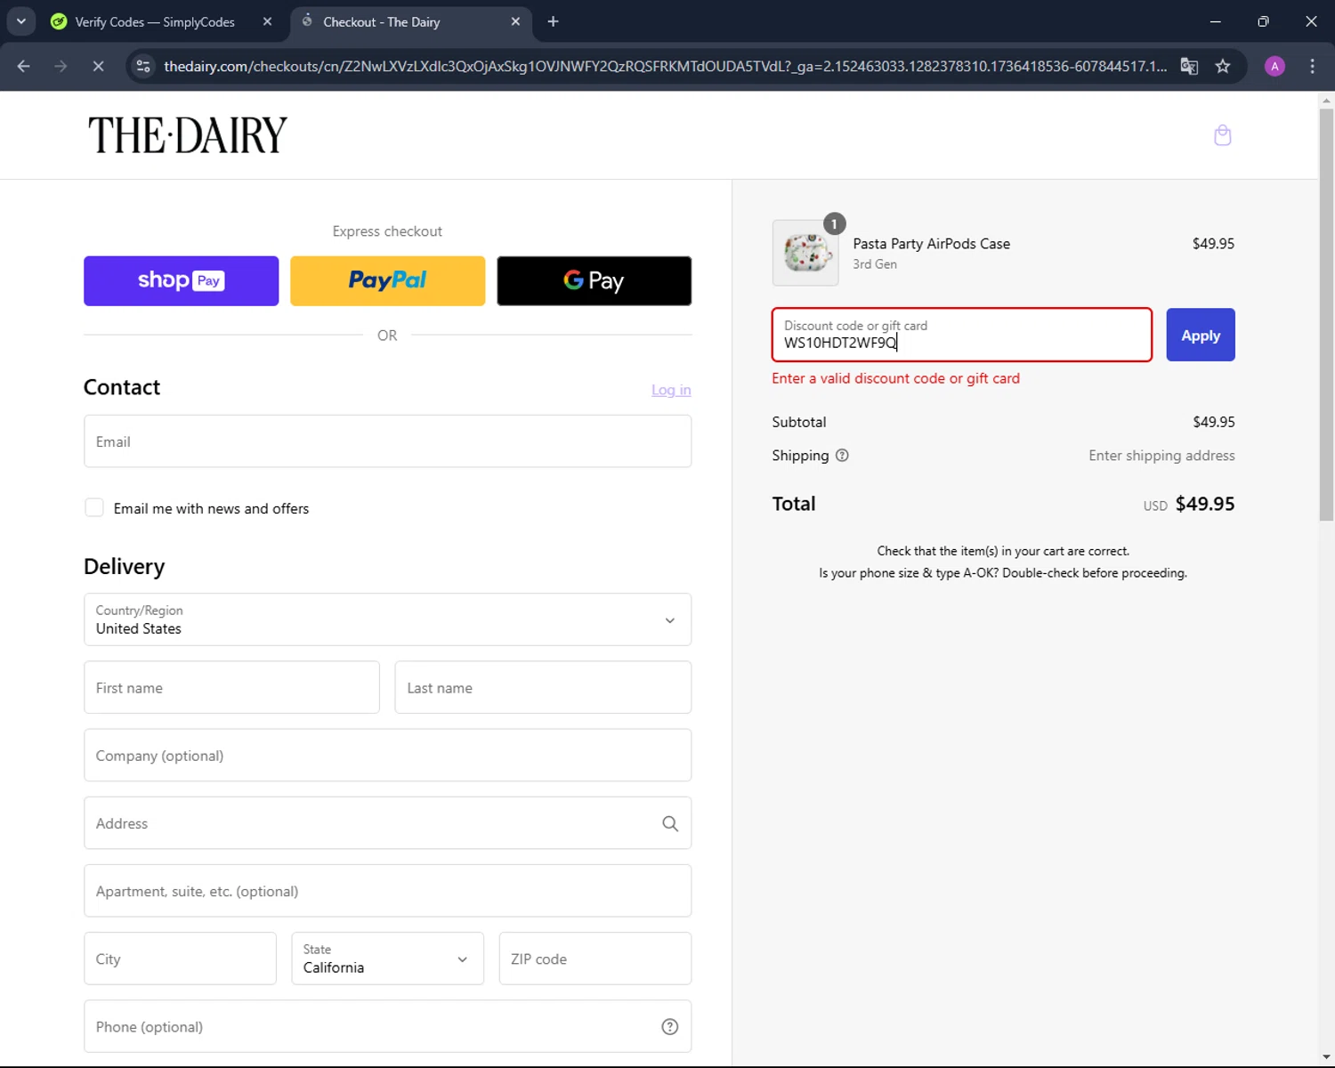The image size is (1335, 1068).
Task: Open a new browser tab
Action: point(553,21)
